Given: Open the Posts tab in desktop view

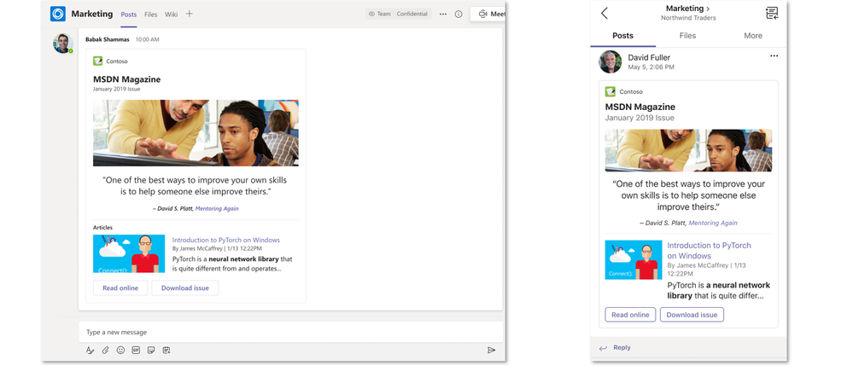Looking at the screenshot, I should coord(129,15).
